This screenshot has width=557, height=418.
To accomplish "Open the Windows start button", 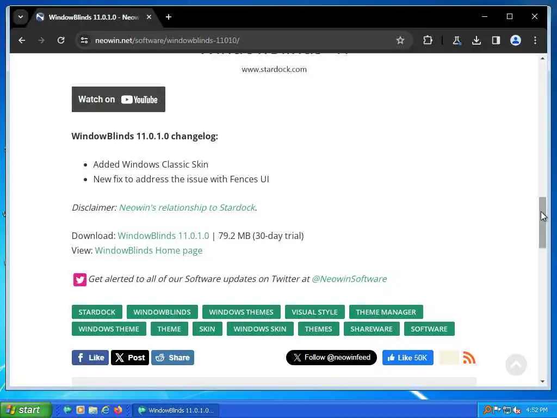I will point(26,410).
